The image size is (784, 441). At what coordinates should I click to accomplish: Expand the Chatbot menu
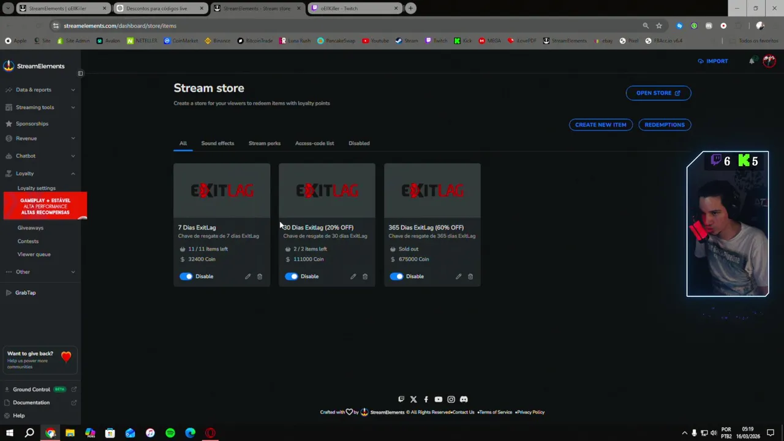(x=40, y=156)
